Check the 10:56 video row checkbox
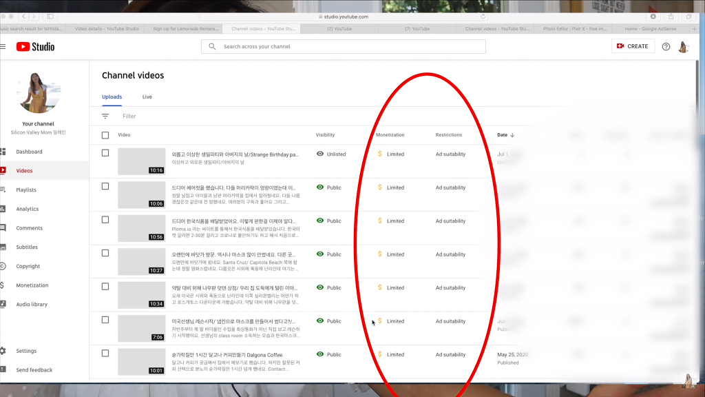 pyautogui.click(x=105, y=220)
